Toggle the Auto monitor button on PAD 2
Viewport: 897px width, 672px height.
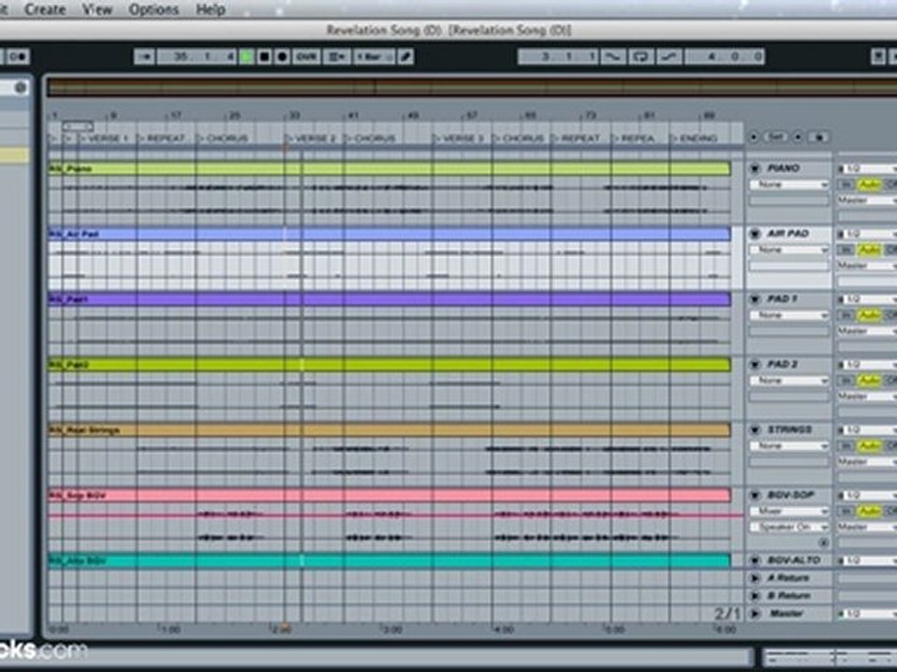pyautogui.click(x=869, y=380)
